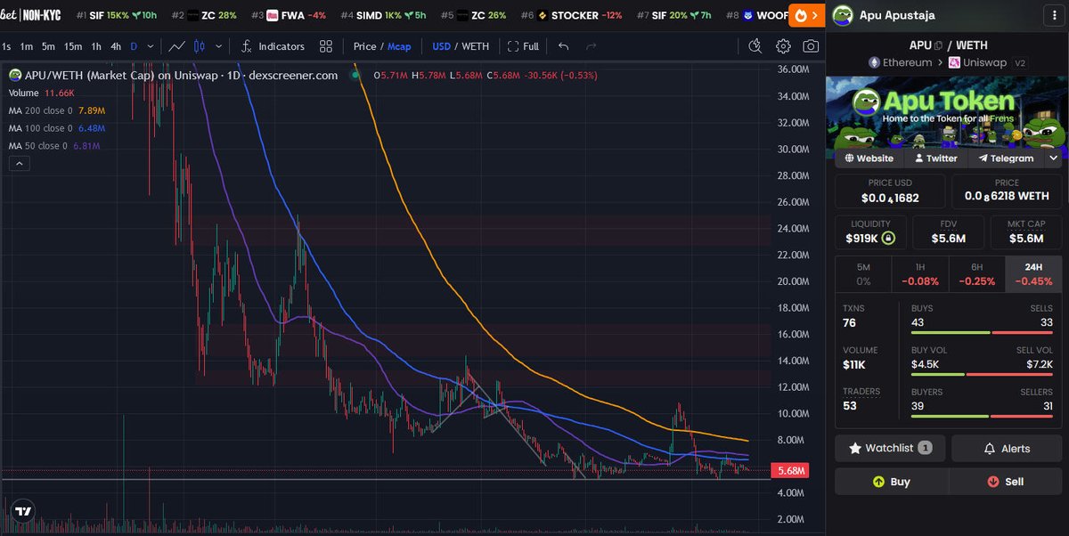Viewport: 1069px width, 536px height.
Task: Collapse the indicator legend chevron
Action: tap(19, 163)
